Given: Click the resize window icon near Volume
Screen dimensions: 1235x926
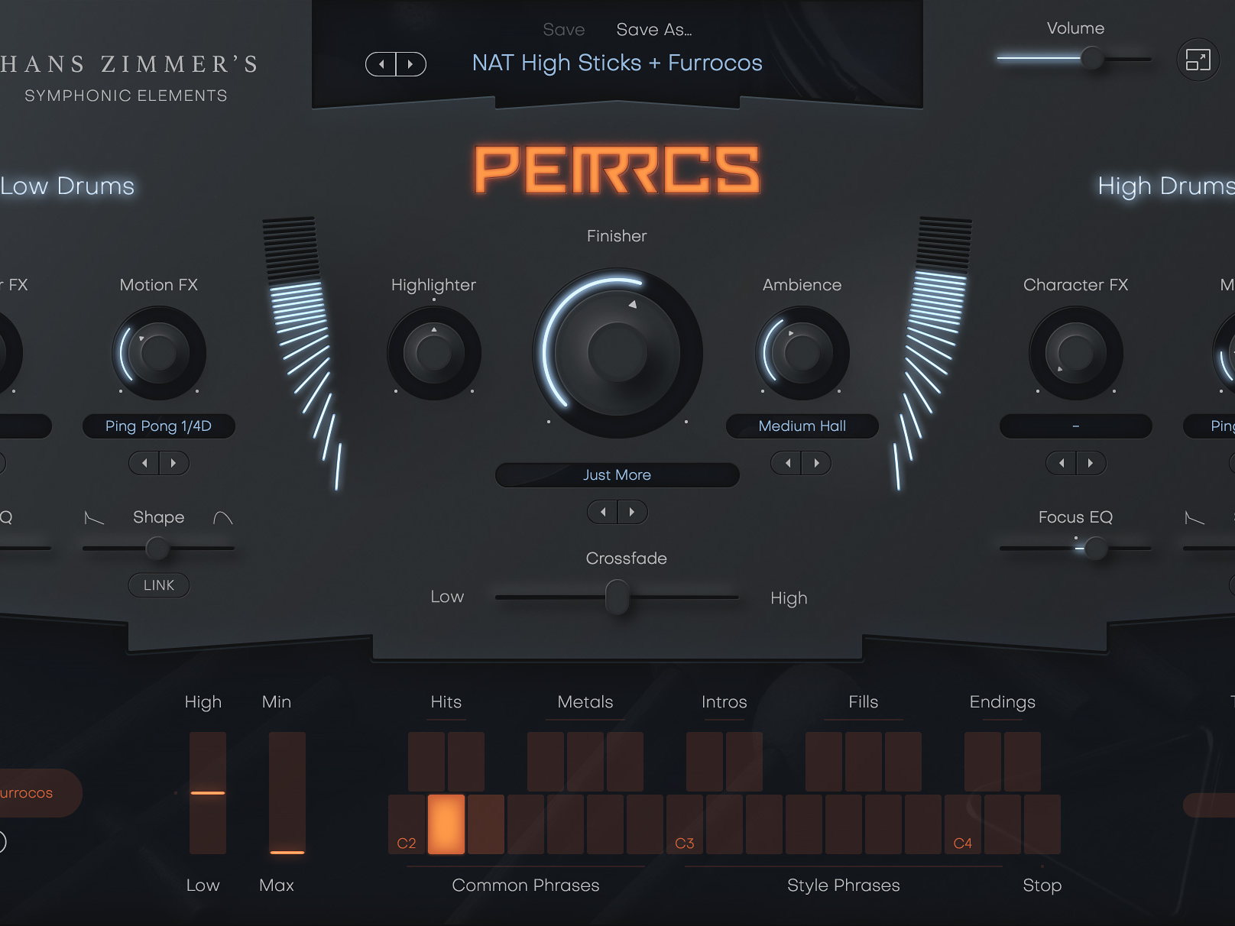Looking at the screenshot, I should pyautogui.click(x=1198, y=60).
